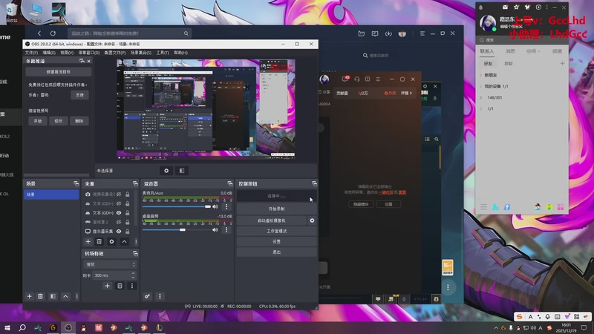
Task: Toggle visibility of first 文本 (GDI+) source
Action: 119,203
